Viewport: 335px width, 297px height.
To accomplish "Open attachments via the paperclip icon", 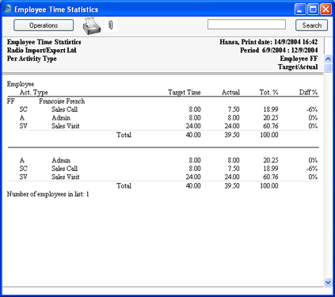I will click(111, 25).
